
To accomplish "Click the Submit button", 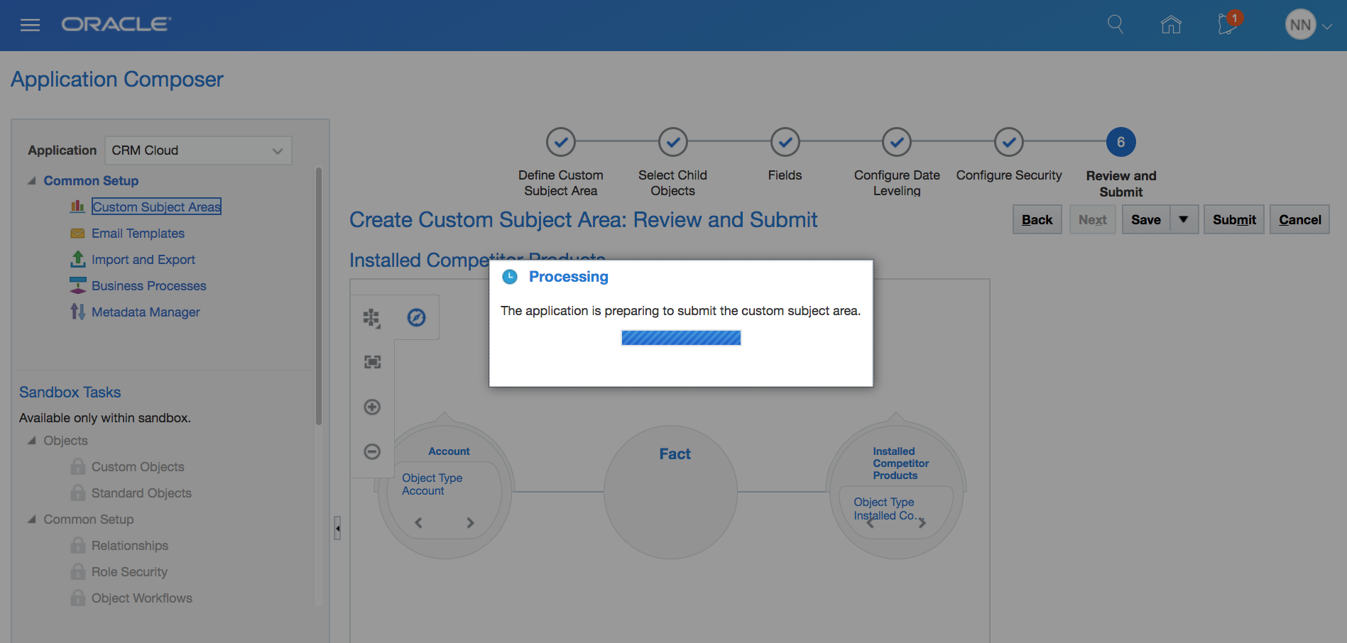I will [1233, 220].
